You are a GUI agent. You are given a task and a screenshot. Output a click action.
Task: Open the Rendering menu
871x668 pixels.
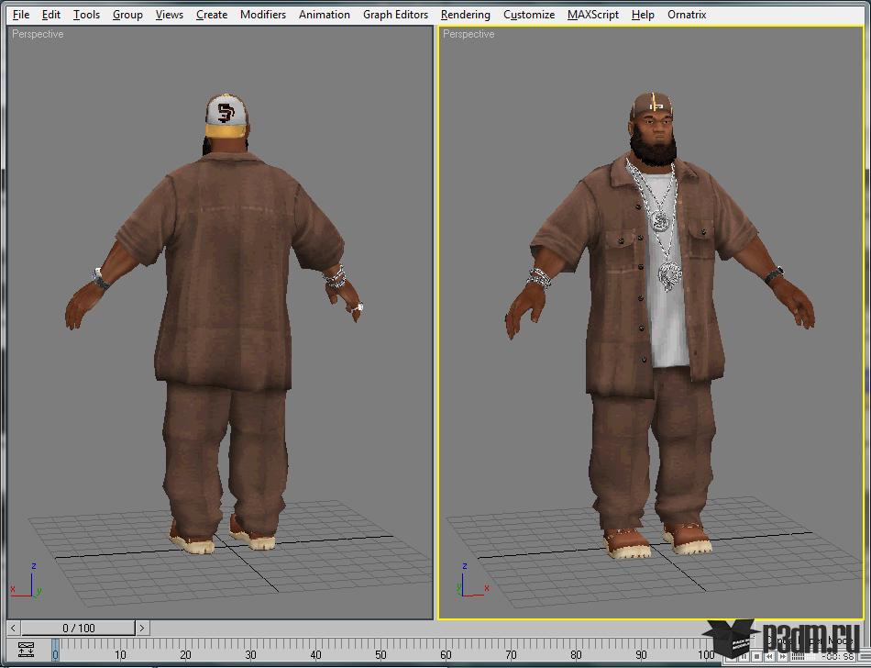tap(465, 15)
